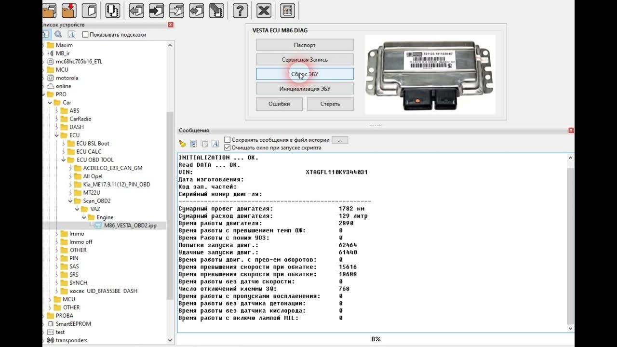The width and height of the screenshot is (617, 347).
Task: Expand the DASH folder
Action: (56, 127)
